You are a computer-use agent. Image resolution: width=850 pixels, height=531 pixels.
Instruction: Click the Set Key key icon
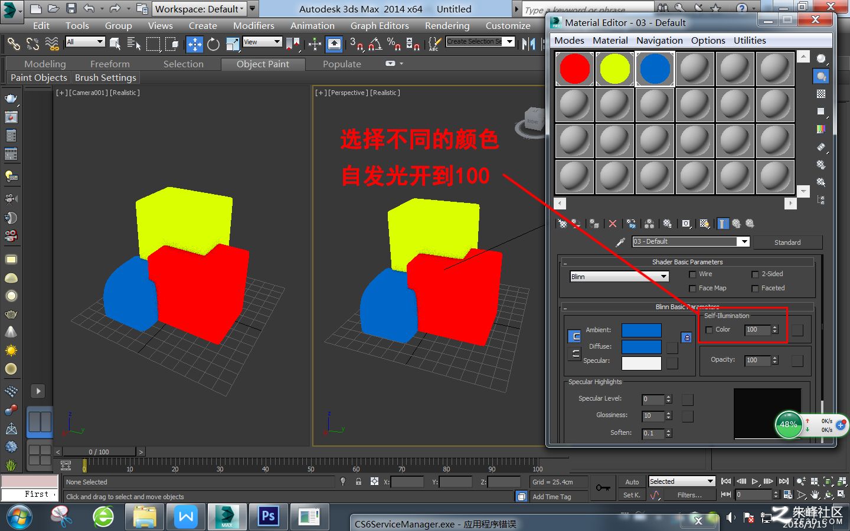(x=603, y=488)
